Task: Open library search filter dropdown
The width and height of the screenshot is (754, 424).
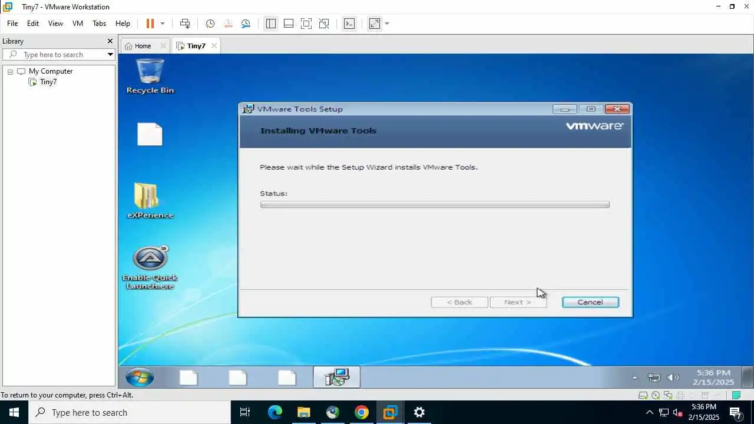Action: 110,54
